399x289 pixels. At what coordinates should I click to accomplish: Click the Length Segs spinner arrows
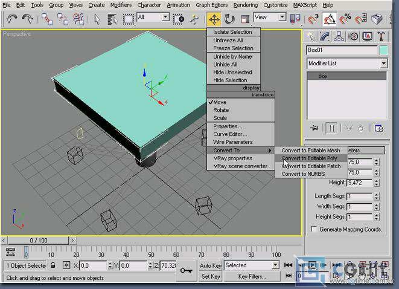click(377, 196)
